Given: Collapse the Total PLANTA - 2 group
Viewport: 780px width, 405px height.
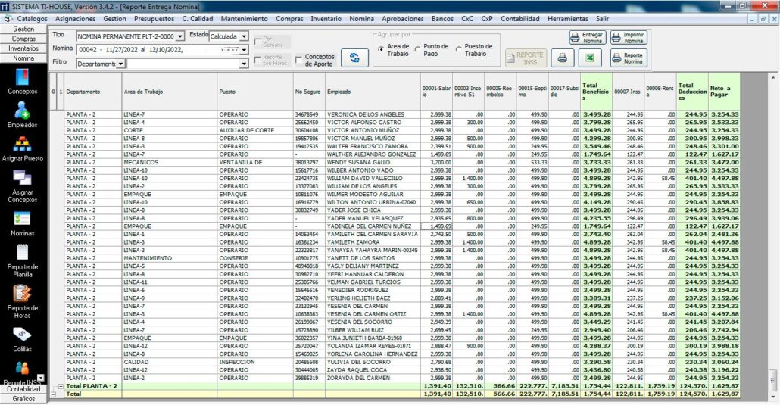Looking at the screenshot, I should click(x=61, y=386).
